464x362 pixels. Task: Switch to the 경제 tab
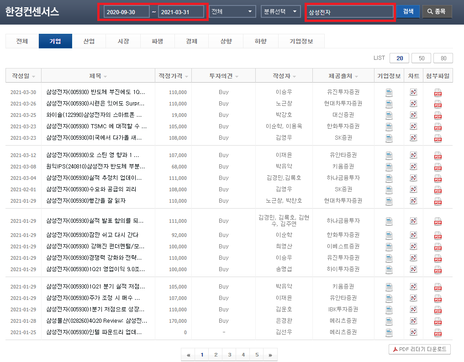tap(191, 41)
